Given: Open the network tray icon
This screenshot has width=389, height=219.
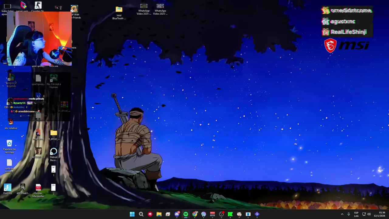Looking at the screenshot, I should click(x=364, y=214).
